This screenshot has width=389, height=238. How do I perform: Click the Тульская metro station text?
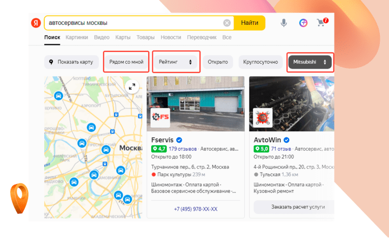pyautogui.click(x=270, y=174)
